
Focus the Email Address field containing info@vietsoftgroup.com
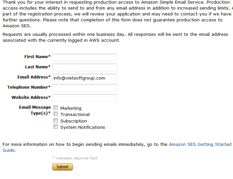pos(84,78)
